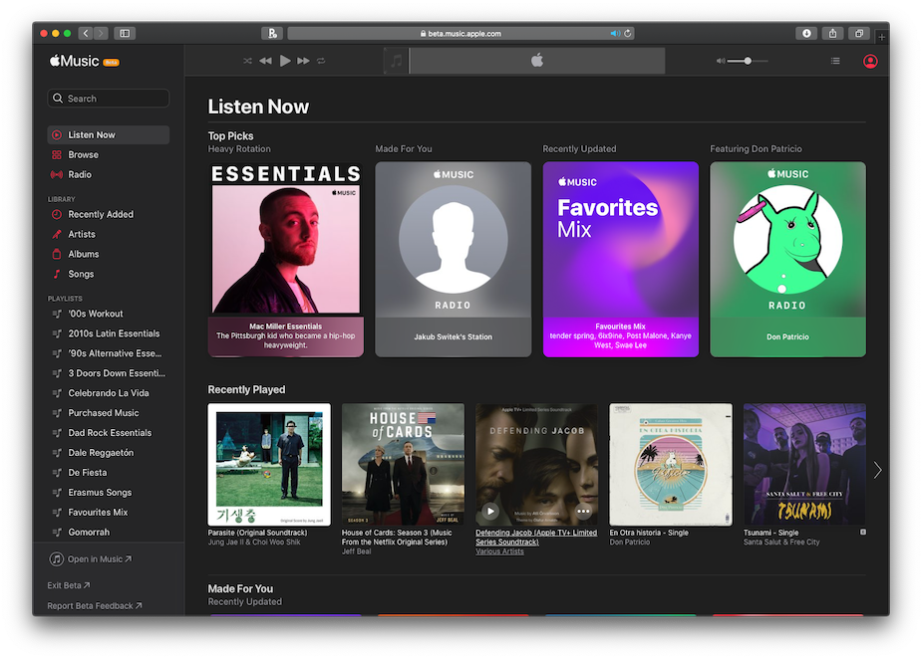Add a new Safari tab
The height and width of the screenshot is (659, 922).
(881, 37)
